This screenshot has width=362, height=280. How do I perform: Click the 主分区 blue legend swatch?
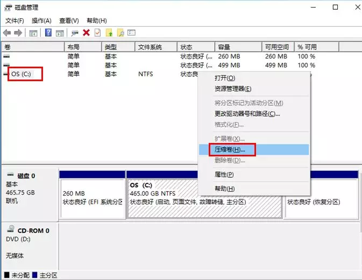35,275
